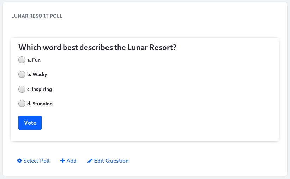Image resolution: width=290 pixels, height=179 pixels.
Task: Click the plus icon beside Add
Action: tap(62, 161)
